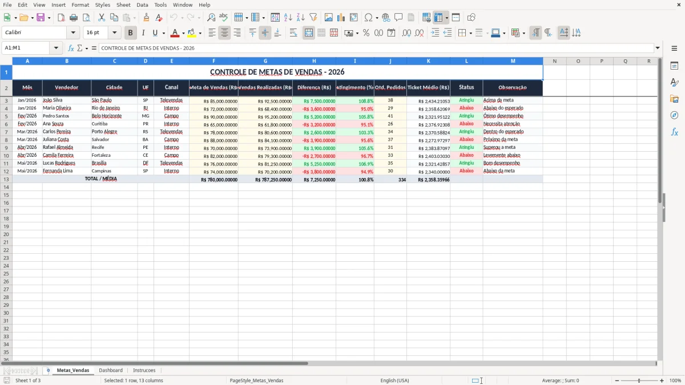This screenshot has height=385, width=685.
Task: Switch to the Instrucoes sheet tab
Action: (144, 370)
